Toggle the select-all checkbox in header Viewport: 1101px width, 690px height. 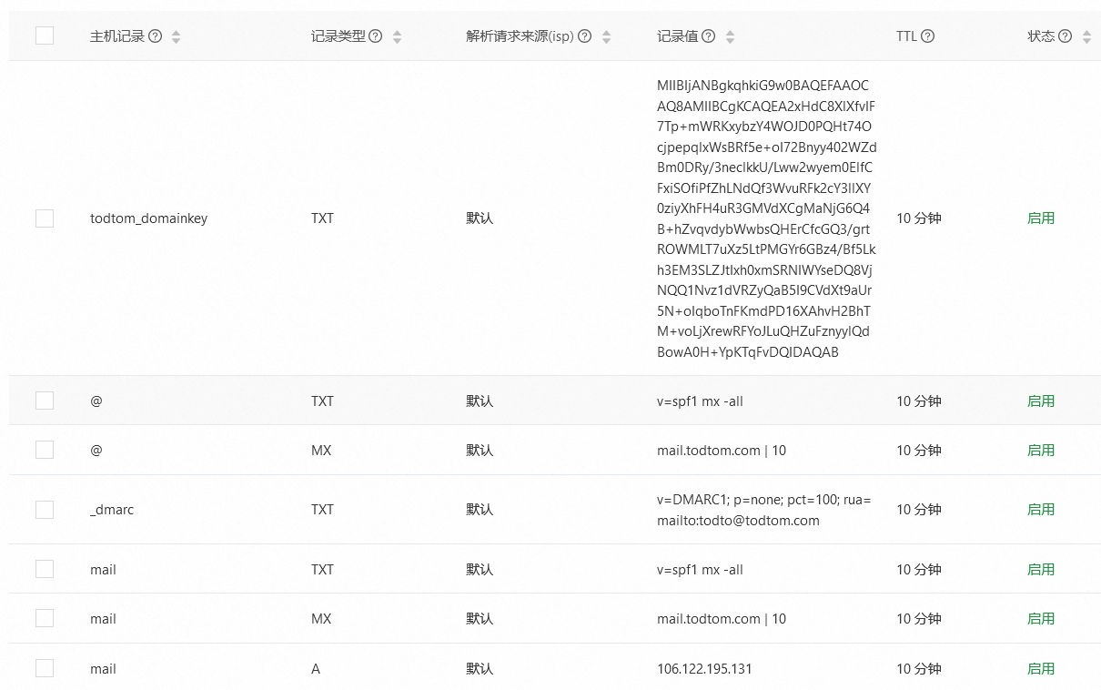tap(45, 36)
